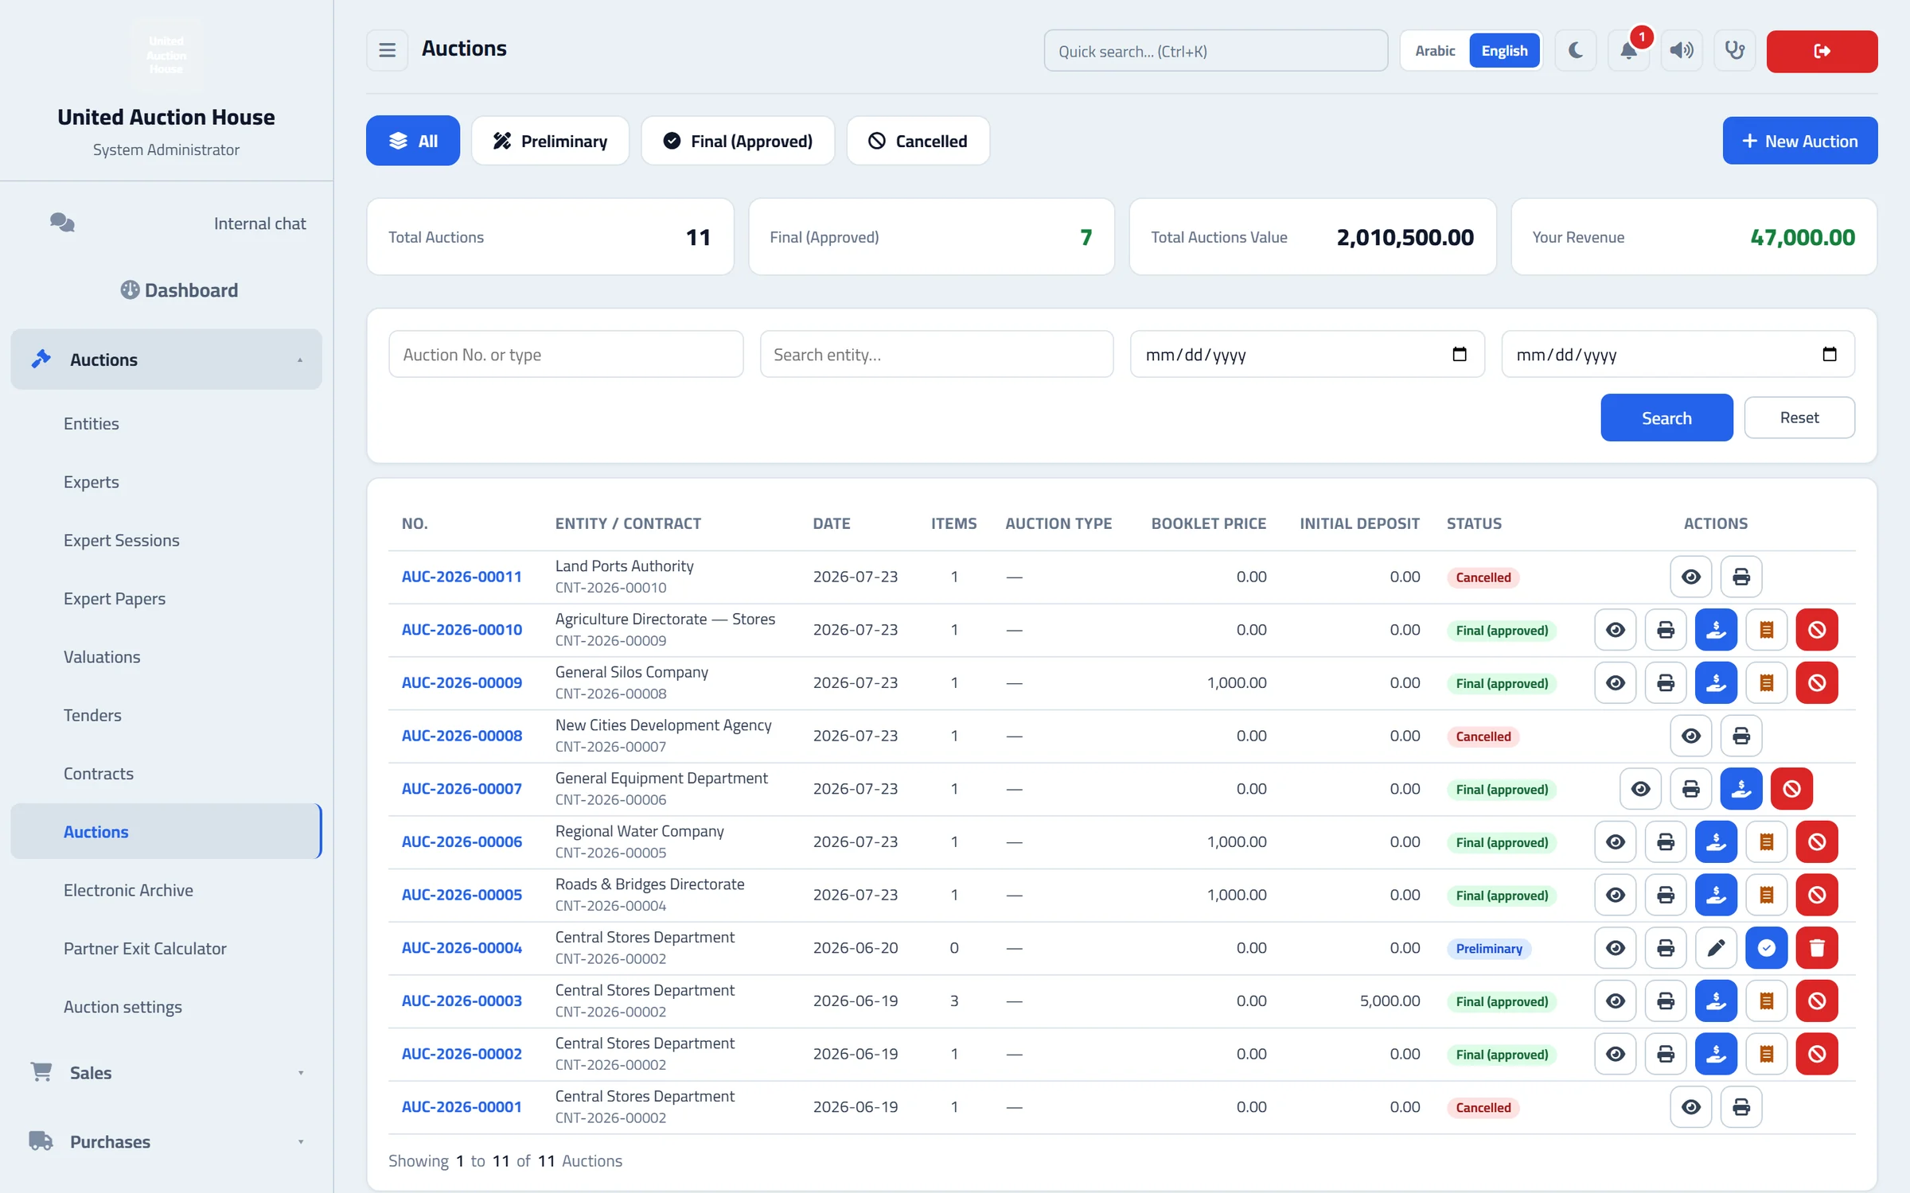Click the red logout icon button
The width and height of the screenshot is (1910, 1193).
1822,51
